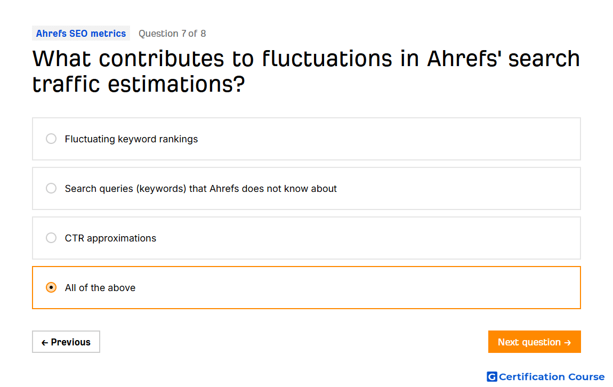
Task: Click the Question 7 of 8 indicator
Action: [172, 34]
